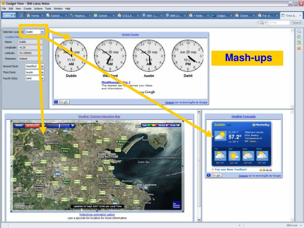This screenshot has width=304, height=228.
Task: Click edit next to Dublin in WeatherBug
Action: click(x=229, y=125)
